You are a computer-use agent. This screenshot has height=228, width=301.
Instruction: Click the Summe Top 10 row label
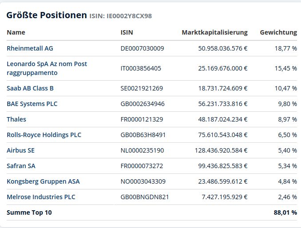(x=29, y=212)
